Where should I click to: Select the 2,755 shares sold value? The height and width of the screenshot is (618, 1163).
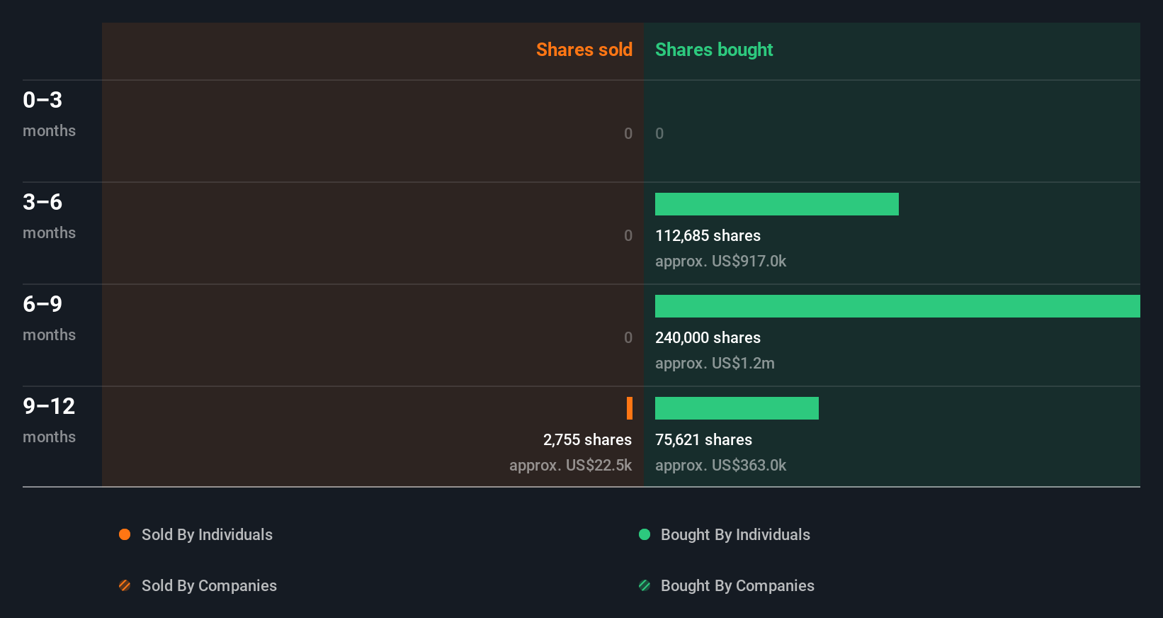tap(587, 439)
